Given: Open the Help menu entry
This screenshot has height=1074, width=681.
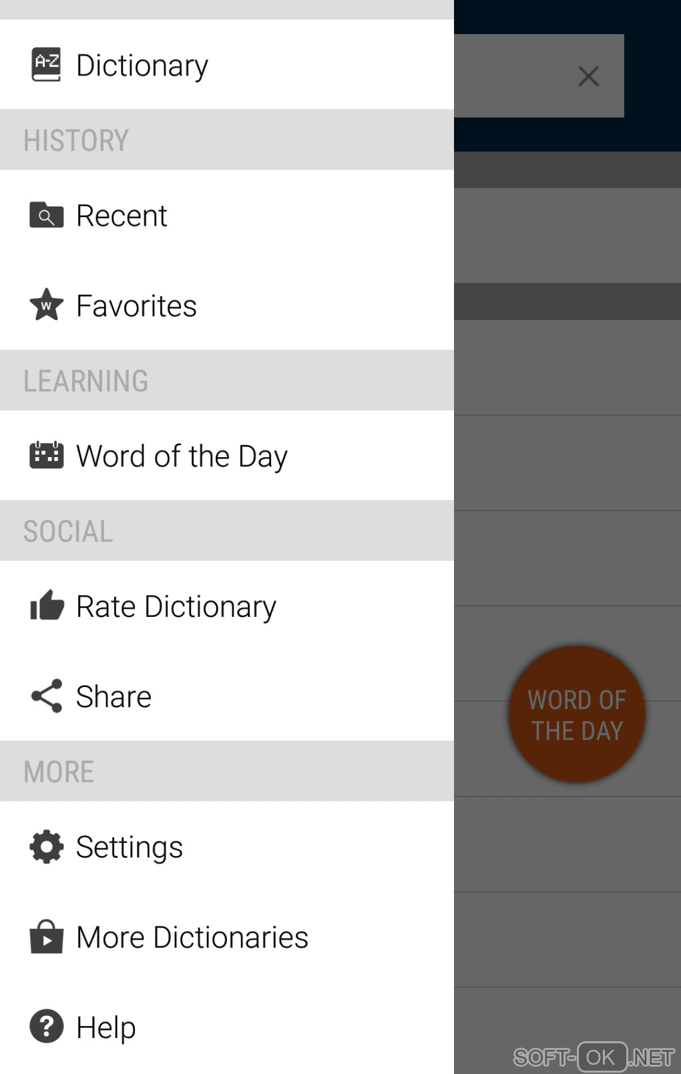Looking at the screenshot, I should (106, 1028).
